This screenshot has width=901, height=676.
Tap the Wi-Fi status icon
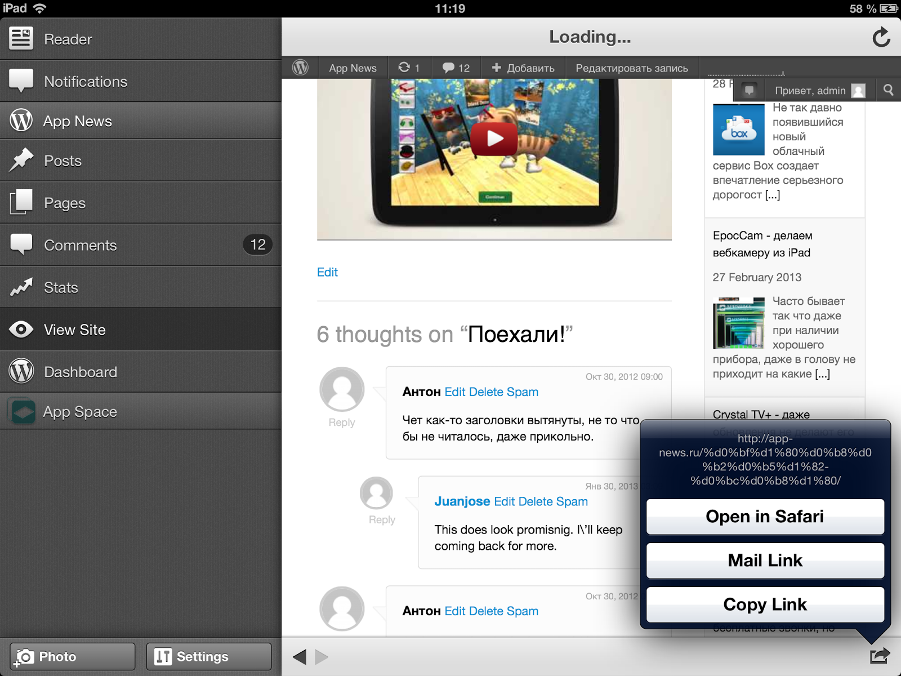click(39, 8)
